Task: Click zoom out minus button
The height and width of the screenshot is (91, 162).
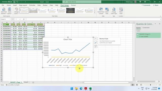Action: (144, 85)
